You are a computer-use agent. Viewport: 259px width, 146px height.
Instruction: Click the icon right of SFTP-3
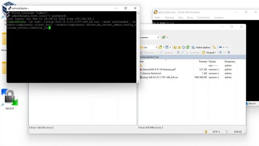pos(227,132)
